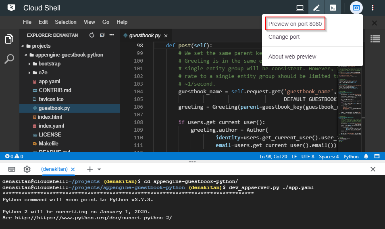Toggle the pencil code editor icon

tap(316, 8)
